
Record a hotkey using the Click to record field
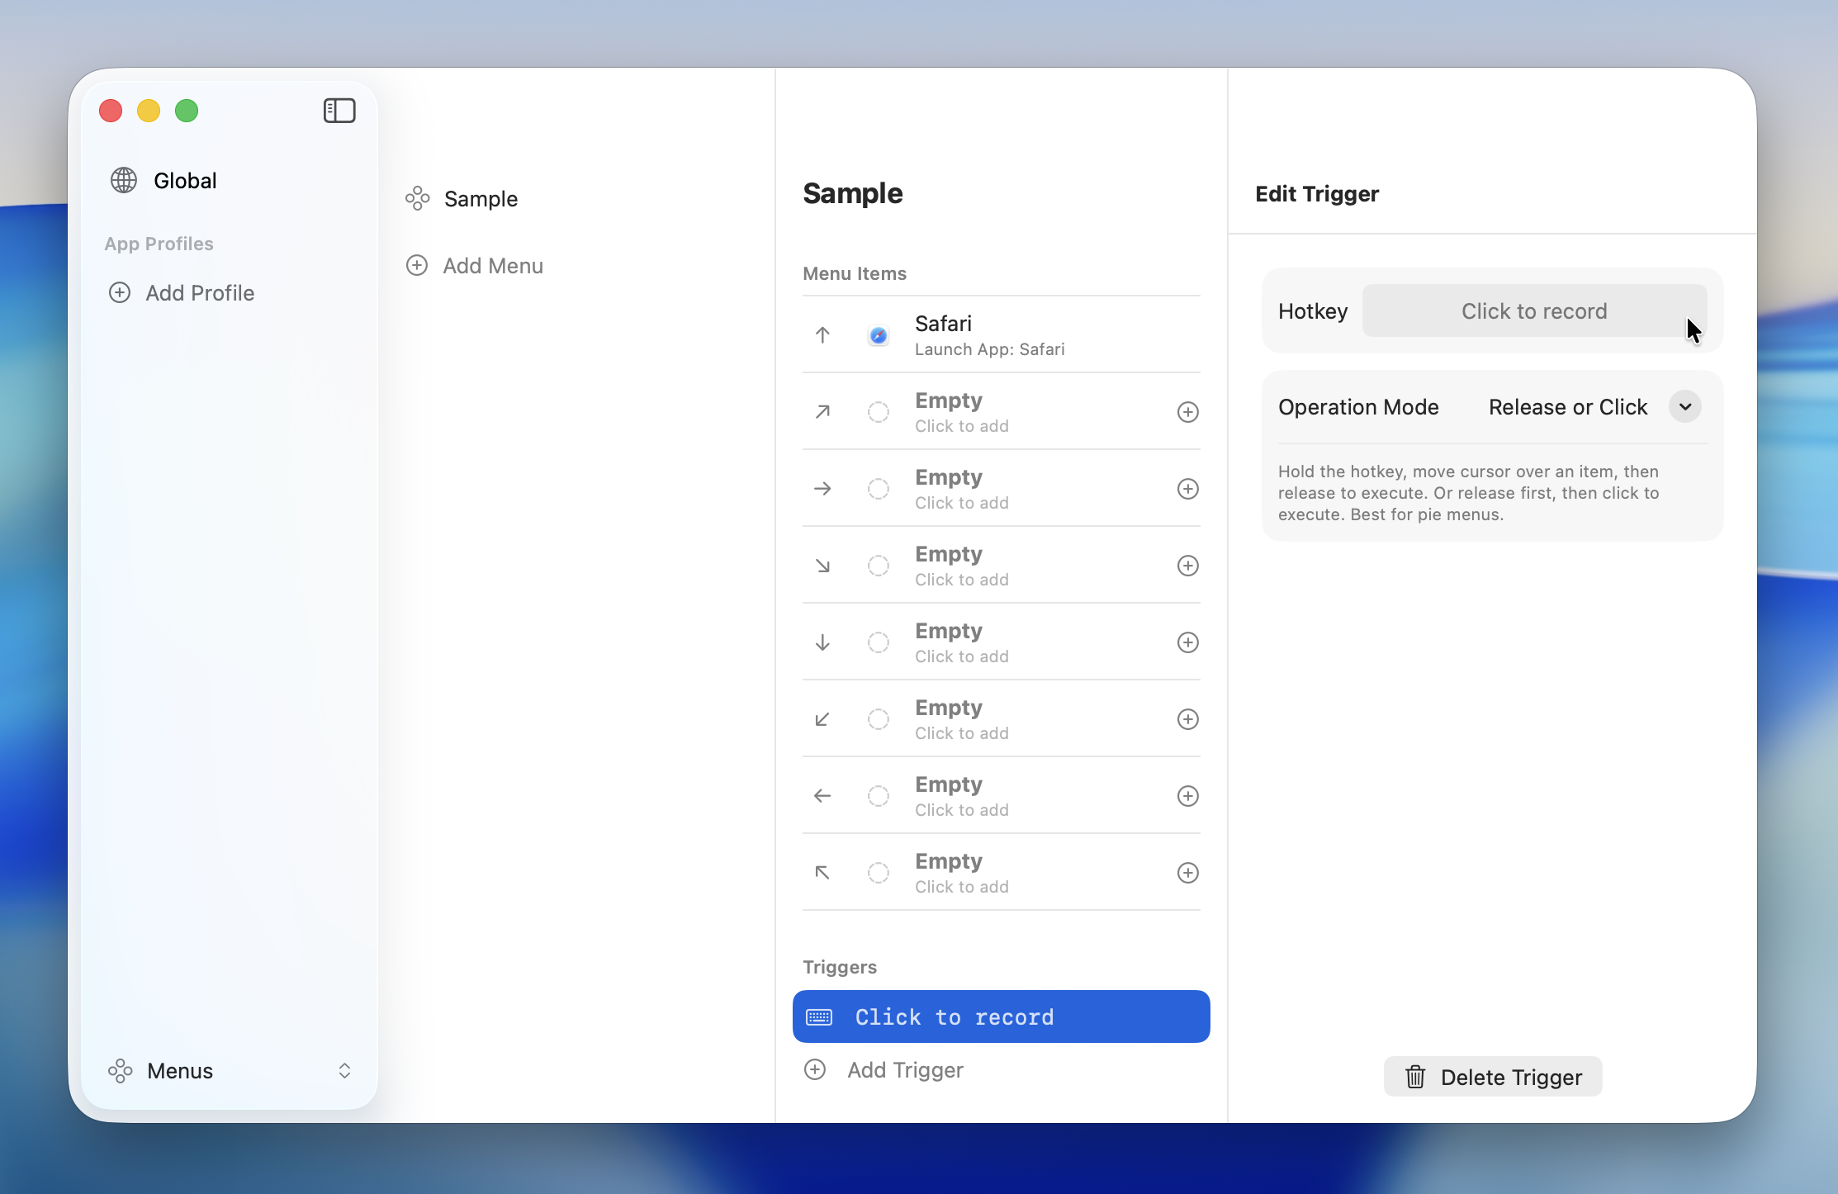click(x=1533, y=310)
